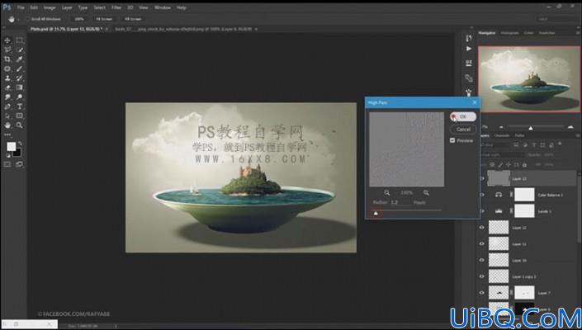Swap foreground and background colors
582x330 pixels.
click(x=20, y=143)
